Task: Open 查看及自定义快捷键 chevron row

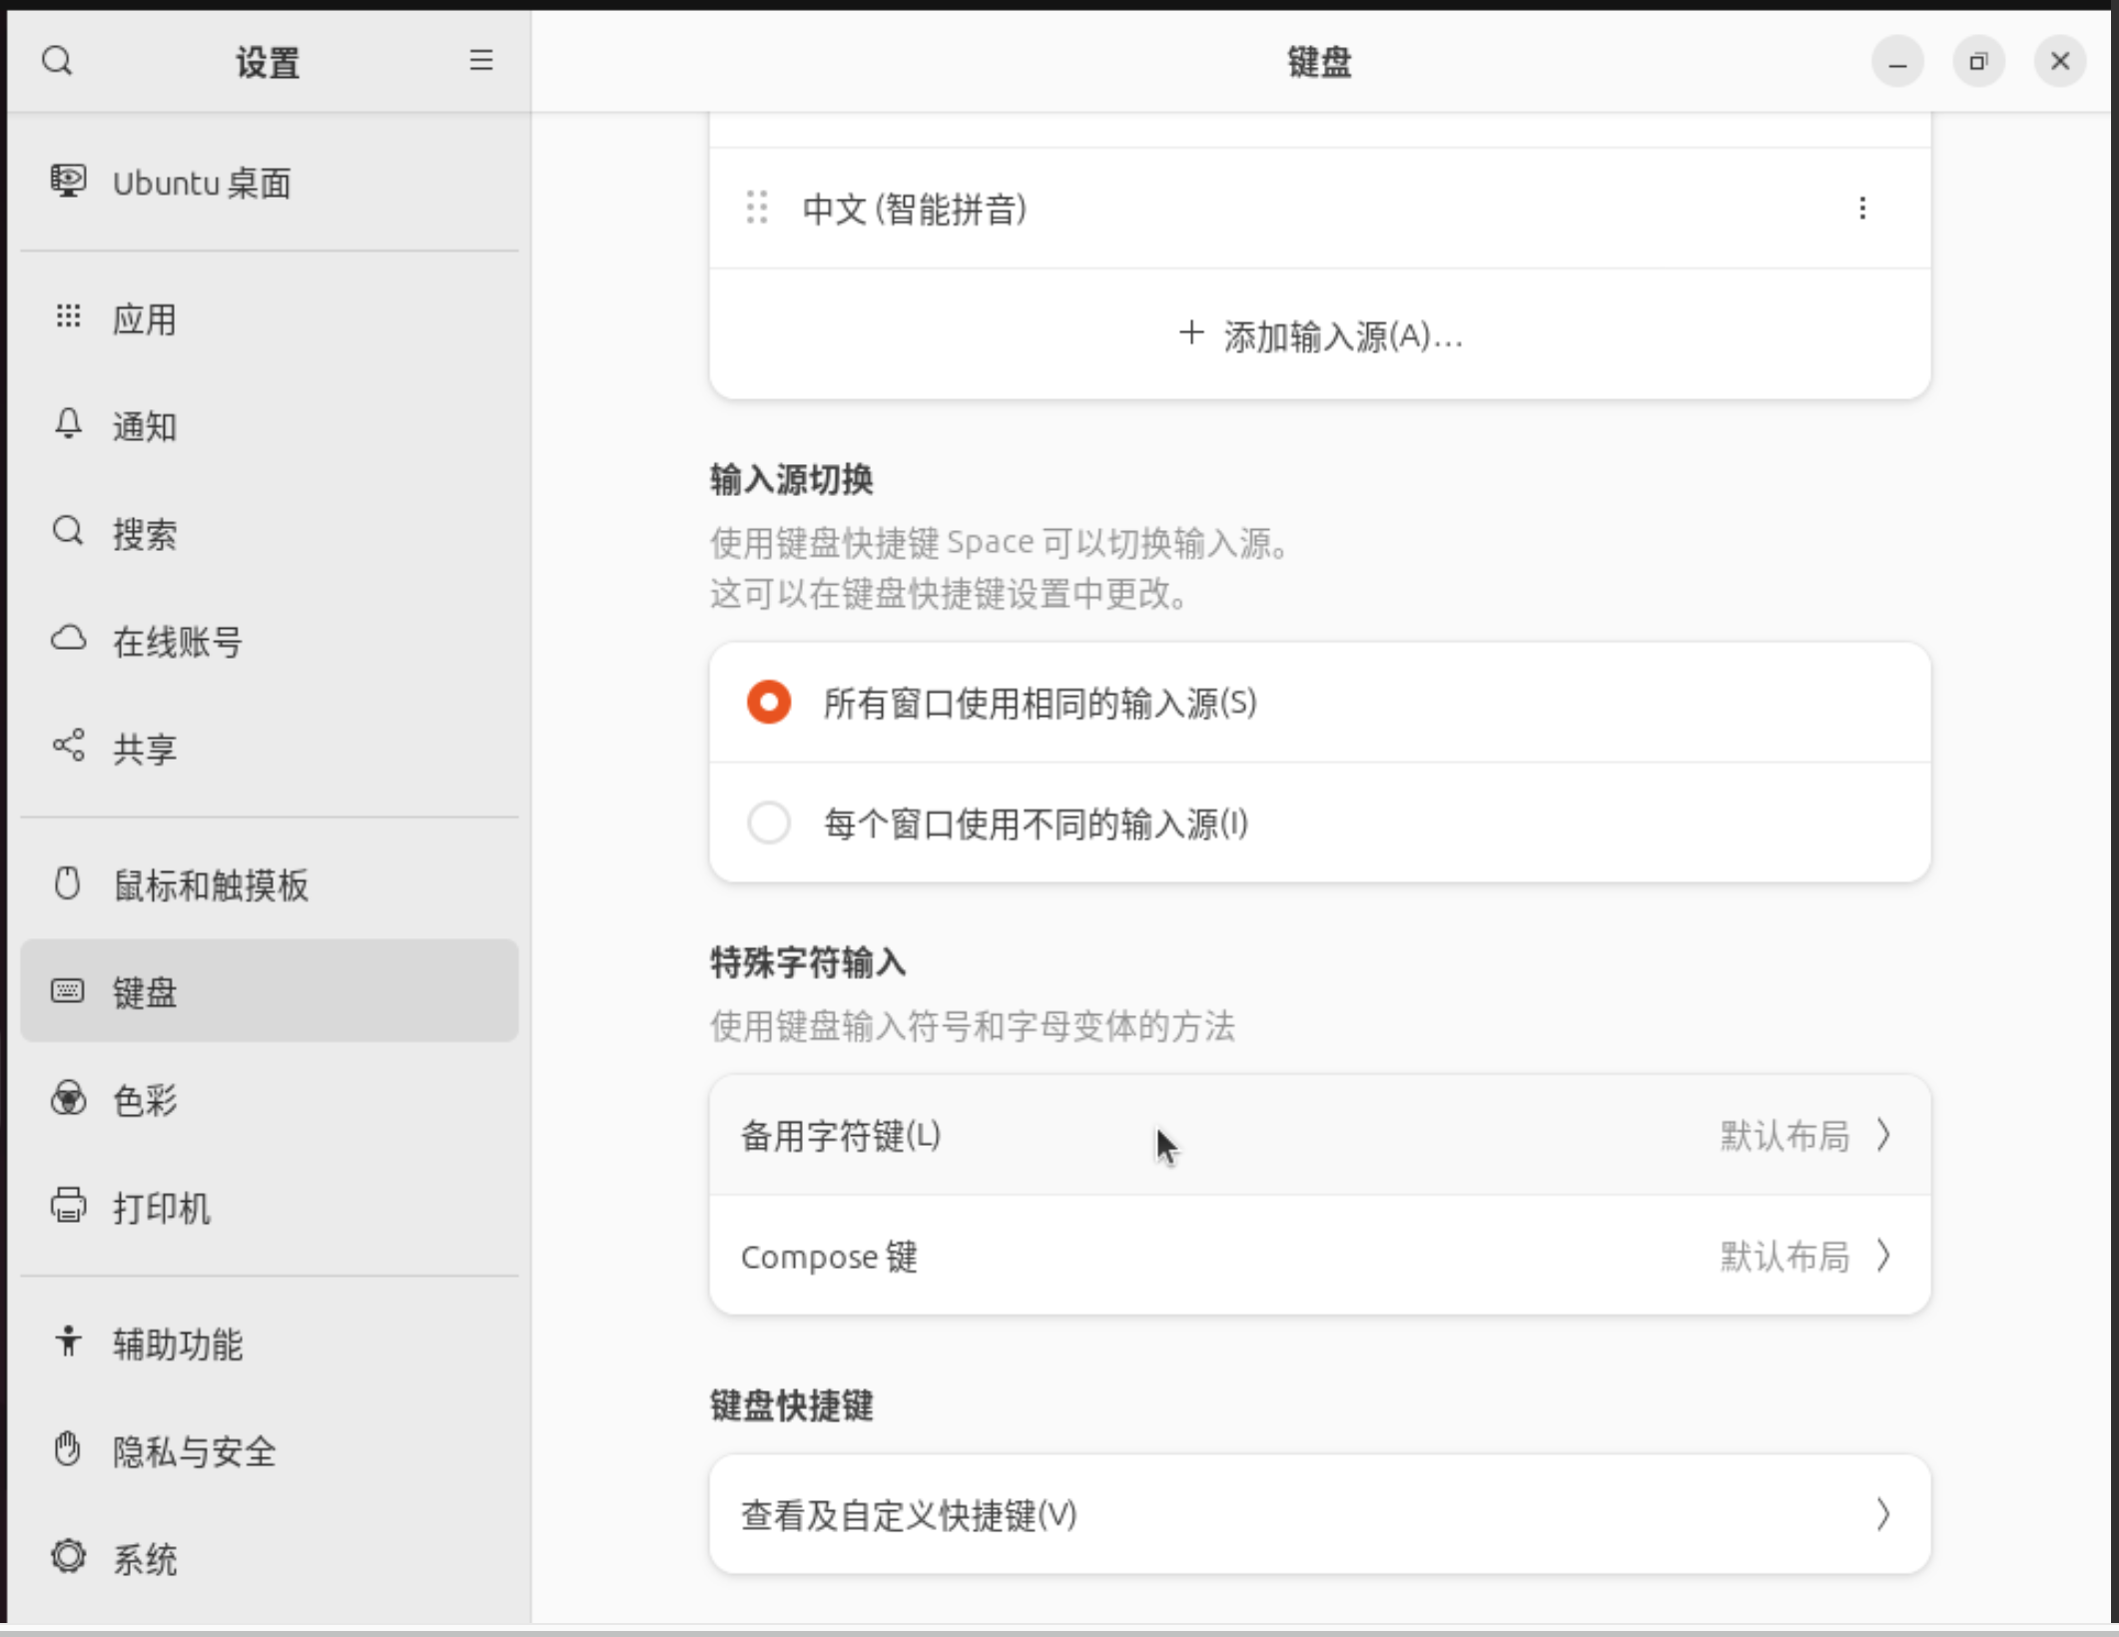Action: (x=1882, y=1514)
